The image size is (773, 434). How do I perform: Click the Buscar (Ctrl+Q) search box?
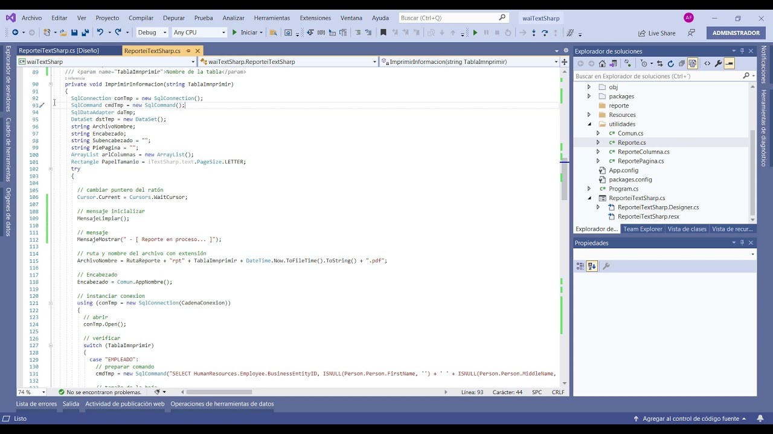tap(453, 18)
